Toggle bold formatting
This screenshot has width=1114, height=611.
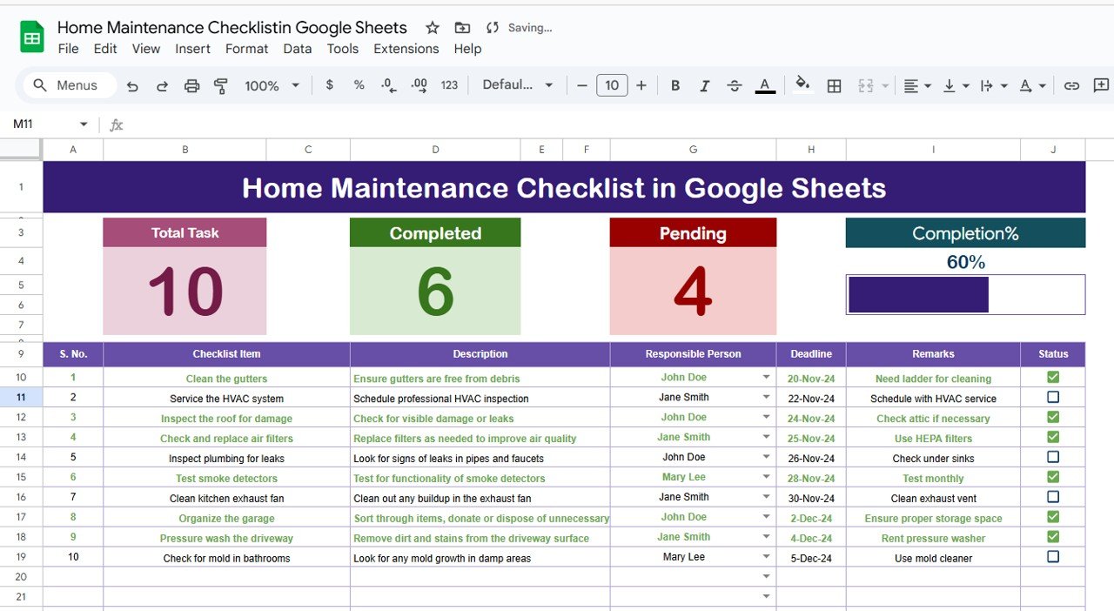675,85
